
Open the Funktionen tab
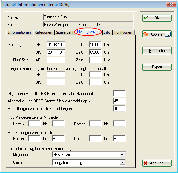click(123, 32)
